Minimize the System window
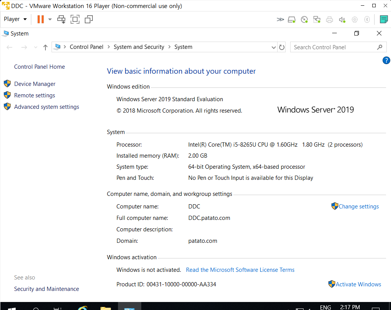 click(x=334, y=33)
